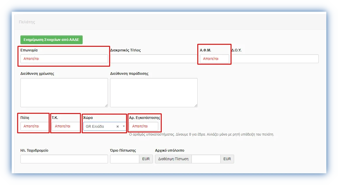Select the Α.Φ.Μ. input box

coord(214,59)
